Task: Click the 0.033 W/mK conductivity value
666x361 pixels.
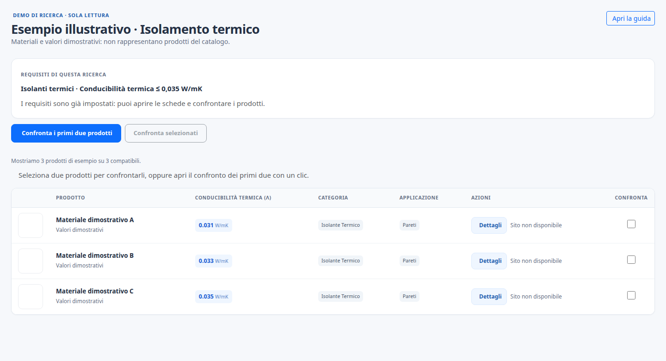Action: click(214, 261)
